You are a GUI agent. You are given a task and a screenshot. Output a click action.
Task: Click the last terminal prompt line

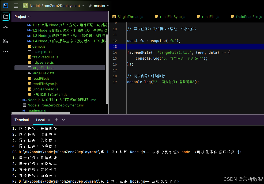click(96, 182)
